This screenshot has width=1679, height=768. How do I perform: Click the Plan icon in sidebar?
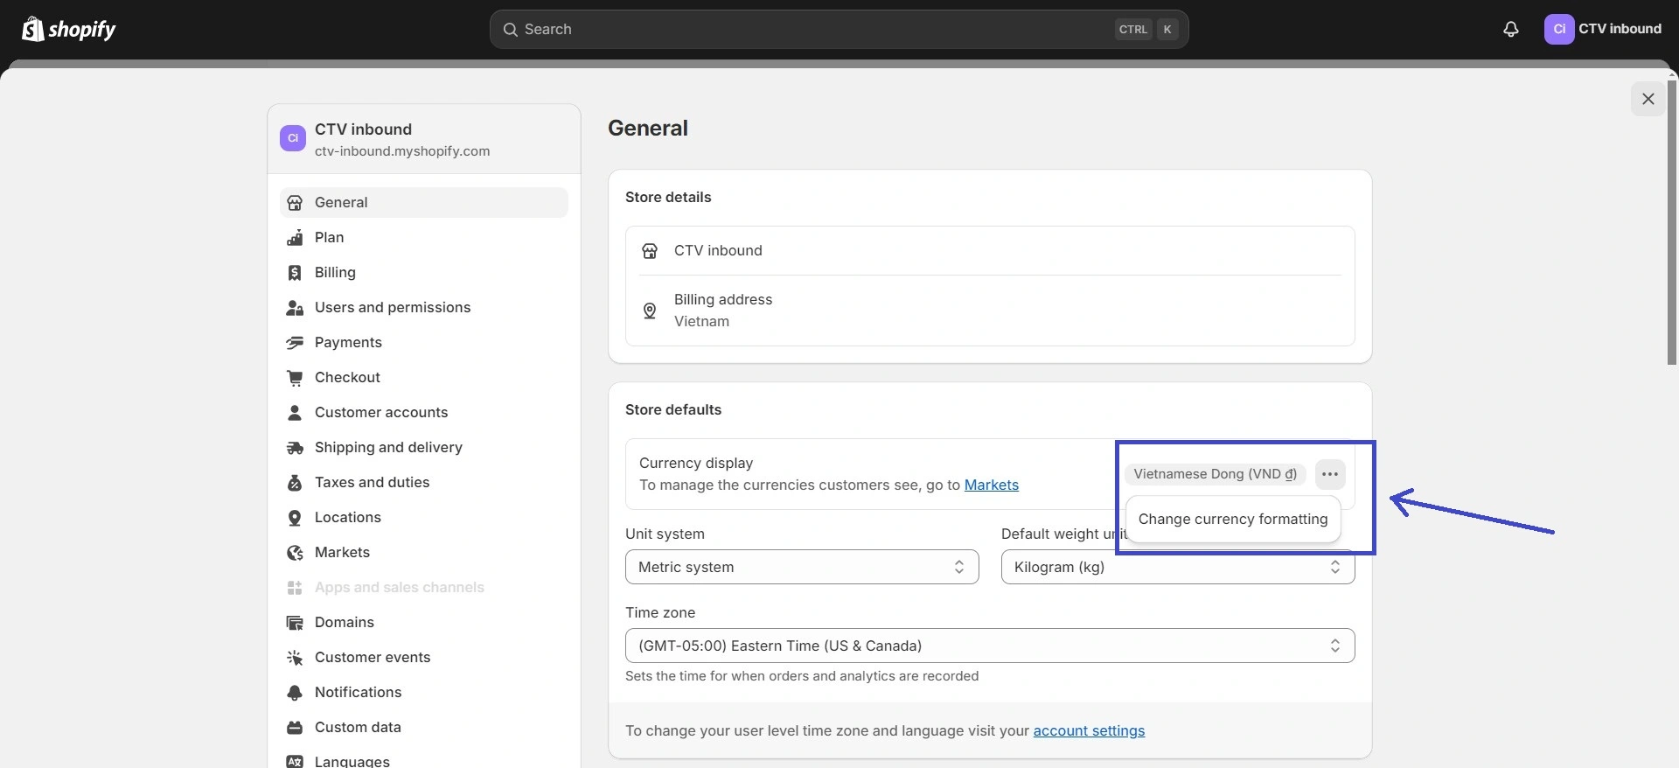tap(295, 238)
